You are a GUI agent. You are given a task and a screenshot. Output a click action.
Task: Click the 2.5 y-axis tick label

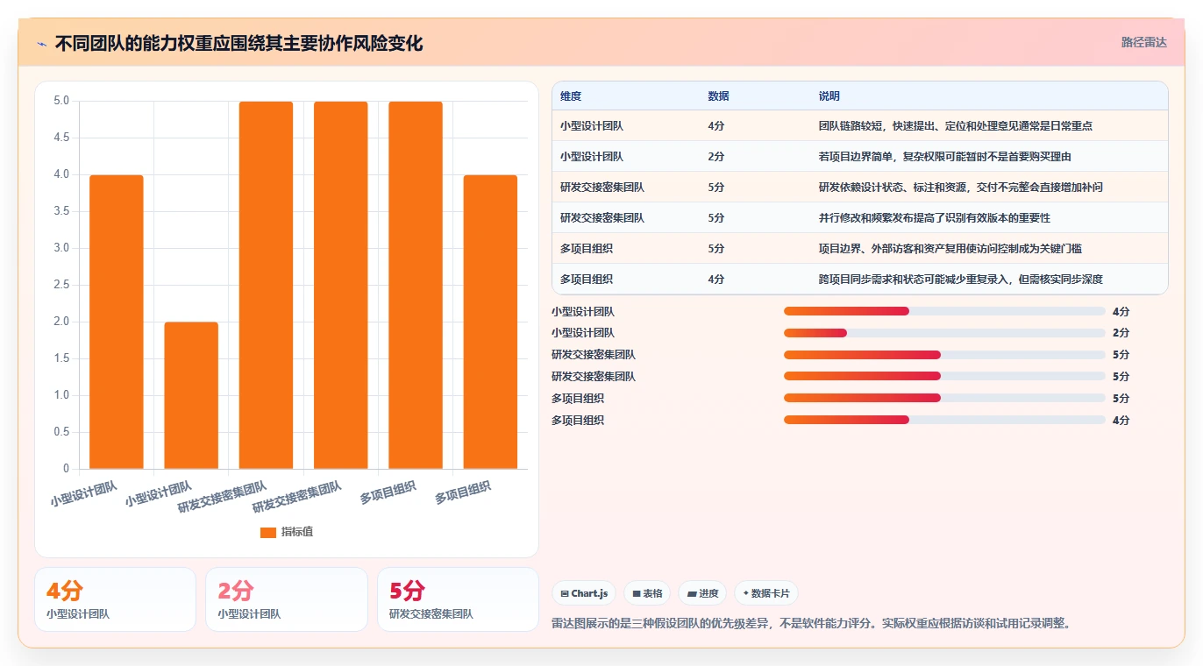61,285
